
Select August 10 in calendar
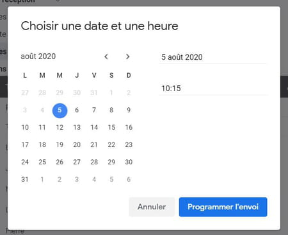(25, 127)
